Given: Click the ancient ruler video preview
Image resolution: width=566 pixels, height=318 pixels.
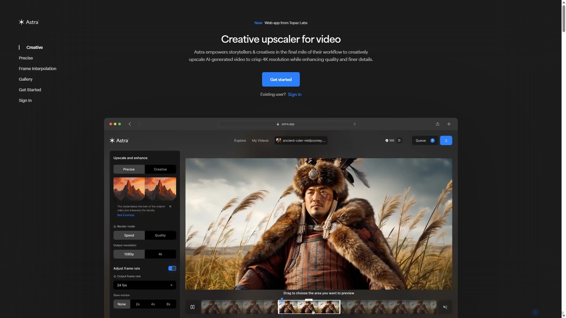Looking at the screenshot, I should pyautogui.click(x=319, y=224).
